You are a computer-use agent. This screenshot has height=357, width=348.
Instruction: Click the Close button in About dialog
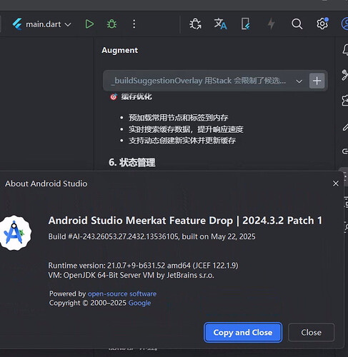(x=311, y=332)
